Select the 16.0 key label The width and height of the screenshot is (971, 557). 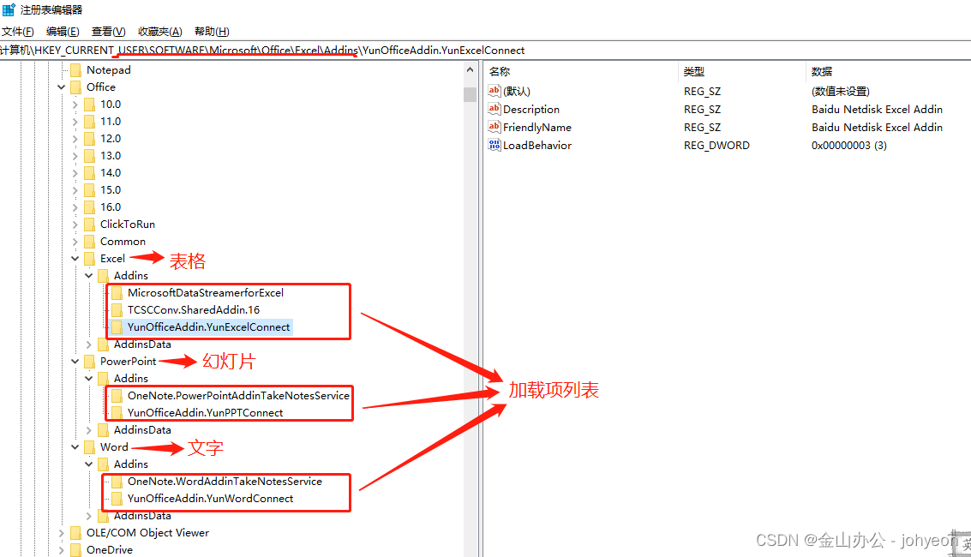click(x=111, y=207)
